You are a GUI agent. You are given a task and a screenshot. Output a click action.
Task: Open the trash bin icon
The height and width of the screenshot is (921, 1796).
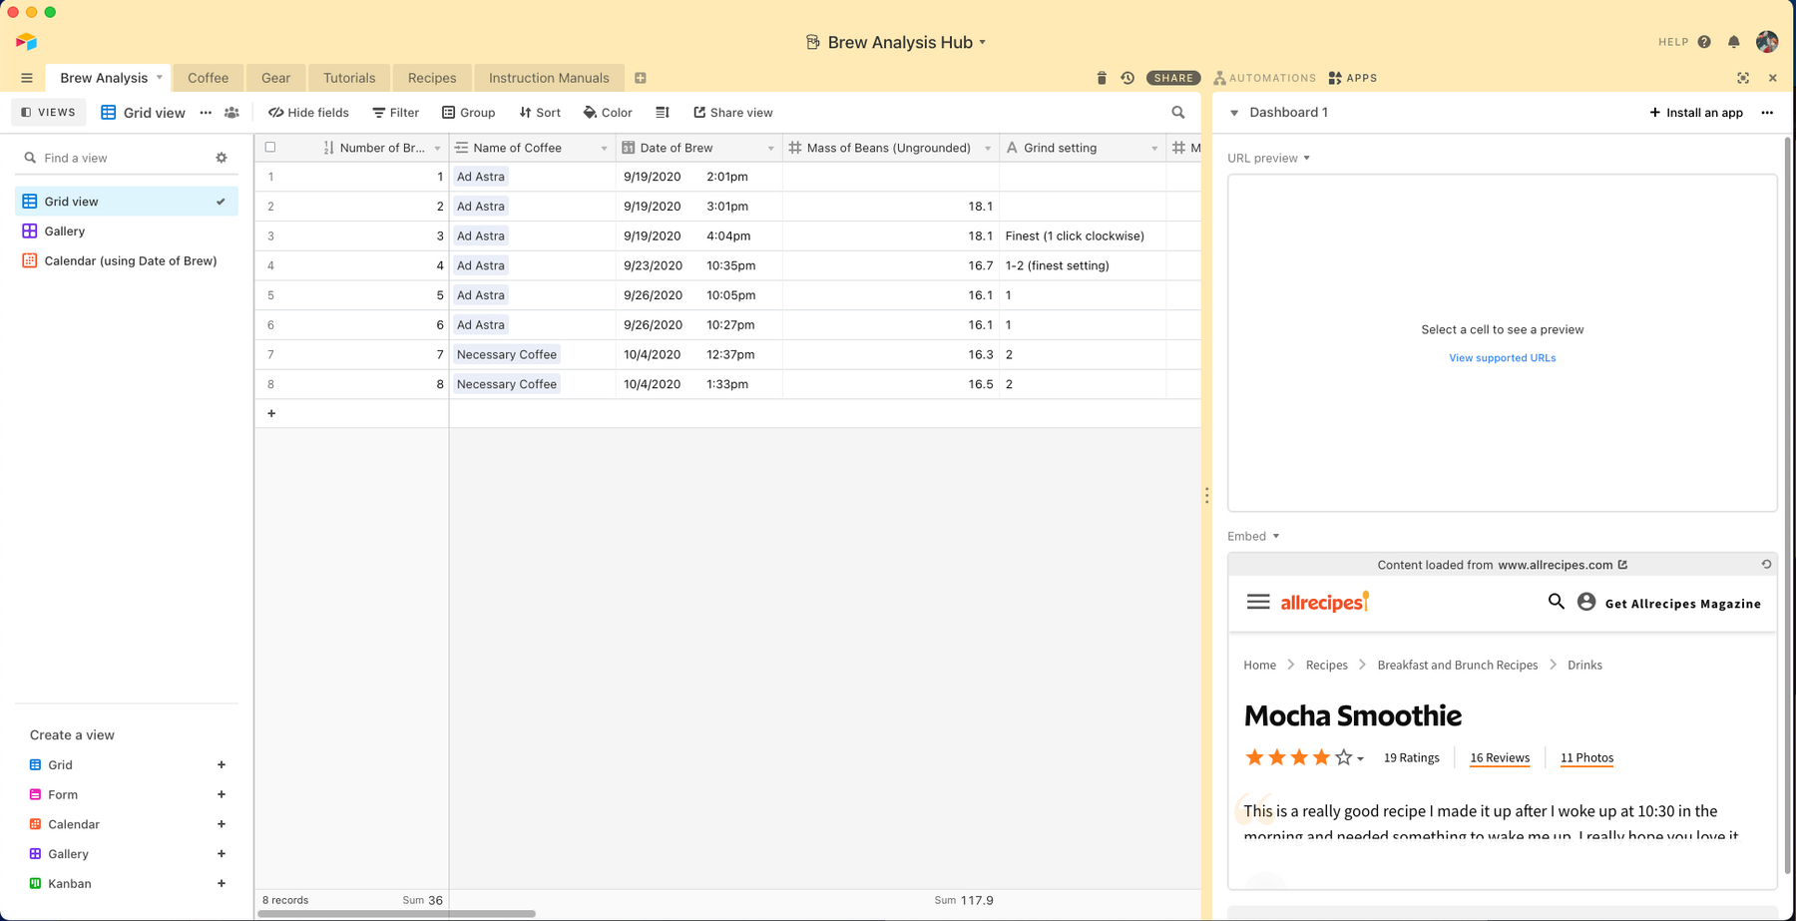pos(1102,78)
